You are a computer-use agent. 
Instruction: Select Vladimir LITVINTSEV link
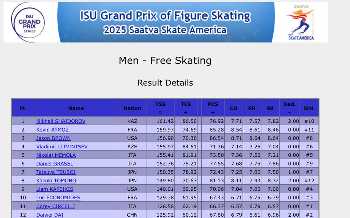62,147
